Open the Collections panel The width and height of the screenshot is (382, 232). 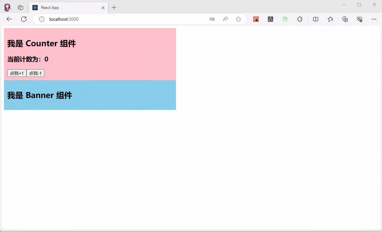(x=345, y=19)
